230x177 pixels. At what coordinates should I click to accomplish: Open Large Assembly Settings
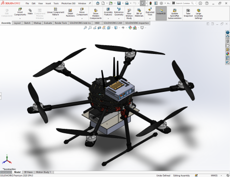198,14
